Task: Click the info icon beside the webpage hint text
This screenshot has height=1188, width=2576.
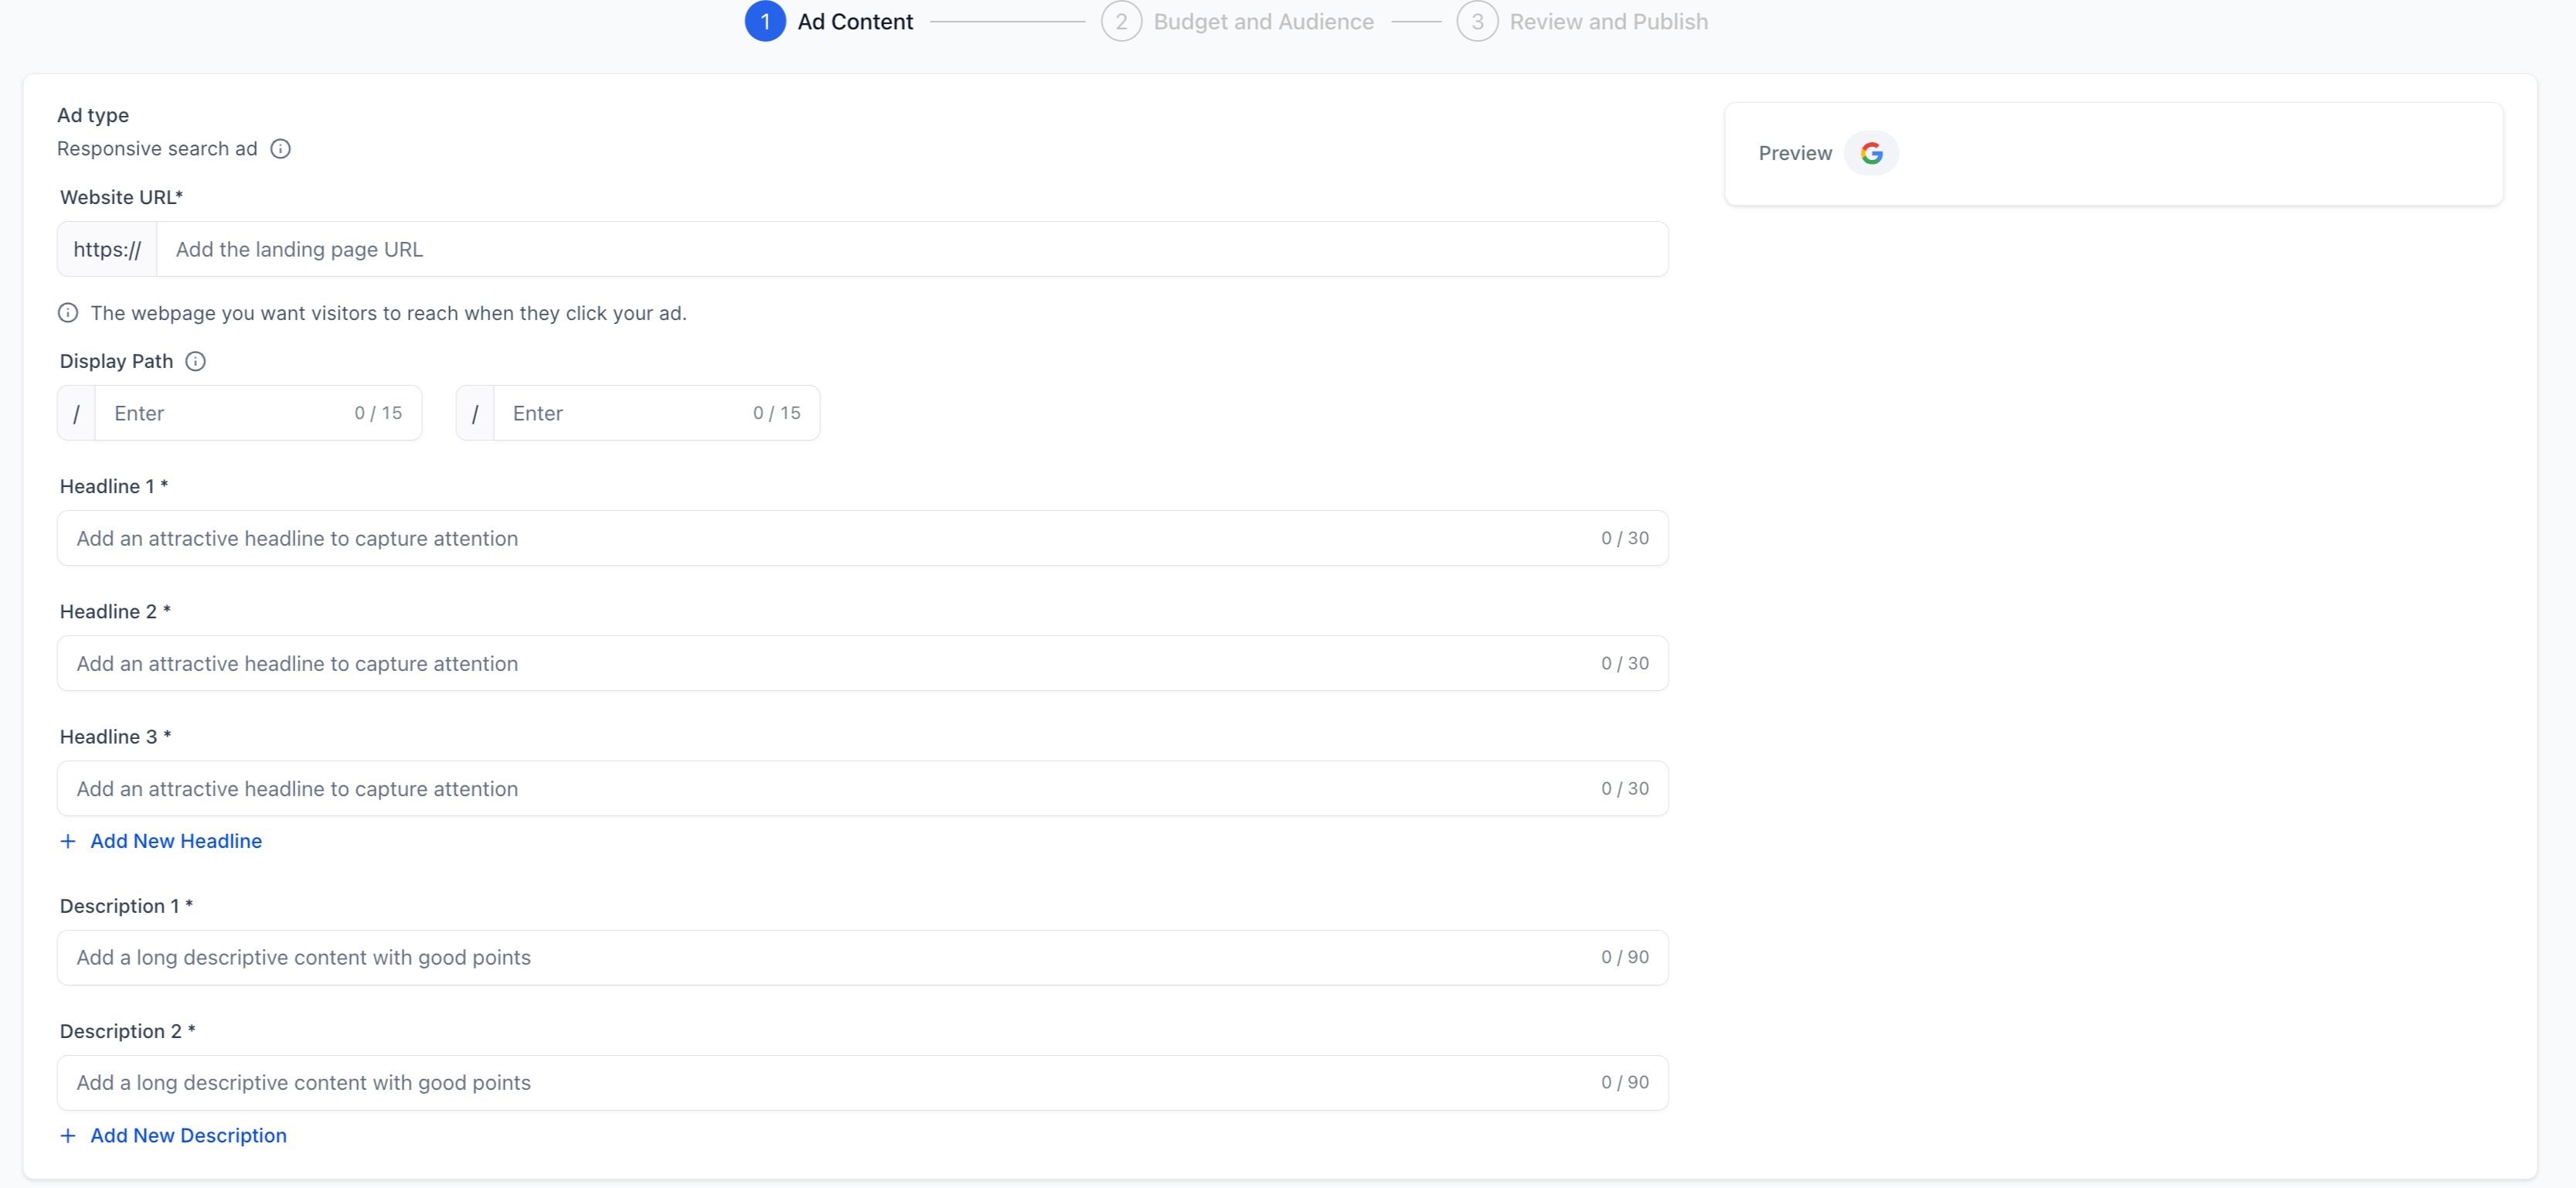Action: [x=68, y=313]
